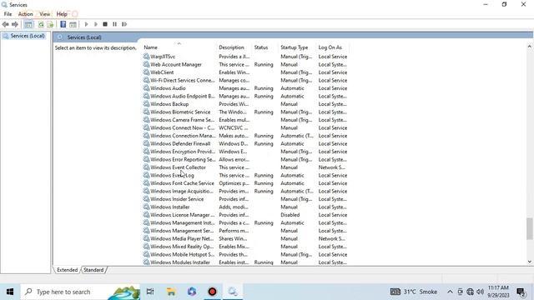Select the WebClient service row
The width and height of the screenshot is (534, 300).
[x=245, y=72]
